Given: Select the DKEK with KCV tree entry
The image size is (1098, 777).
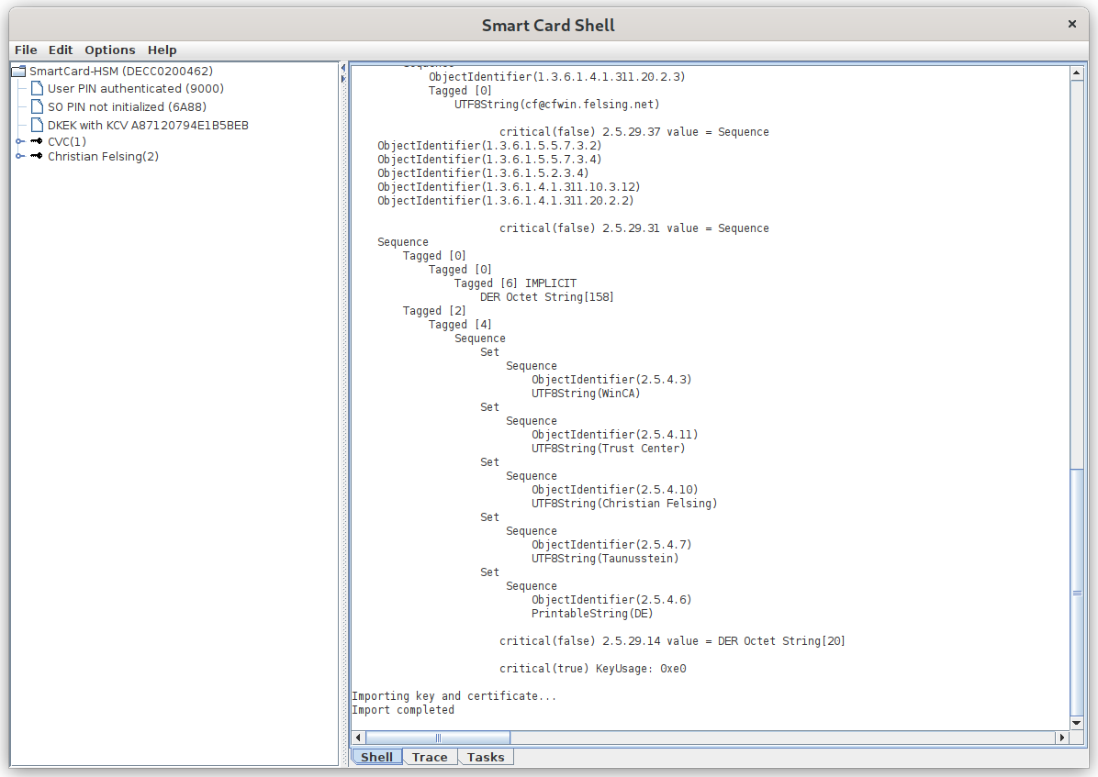Looking at the screenshot, I should [148, 126].
